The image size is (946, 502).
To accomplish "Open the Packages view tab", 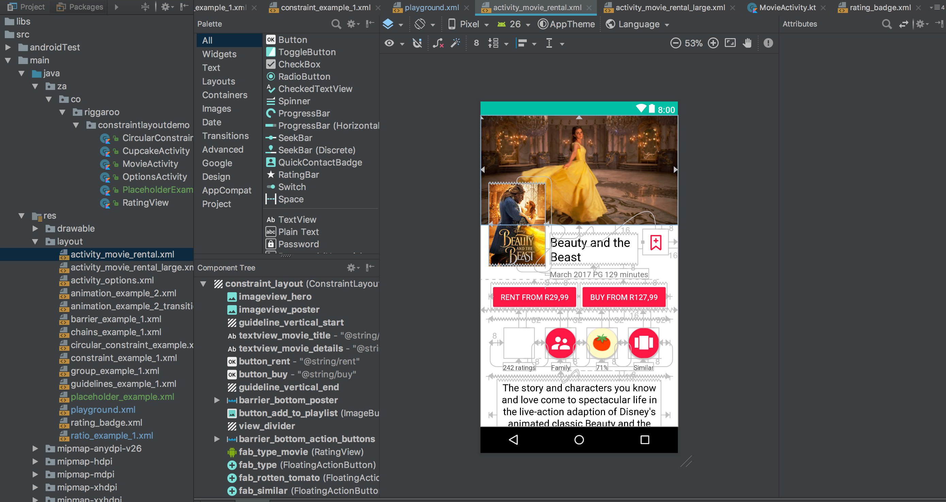I will (x=80, y=6).
